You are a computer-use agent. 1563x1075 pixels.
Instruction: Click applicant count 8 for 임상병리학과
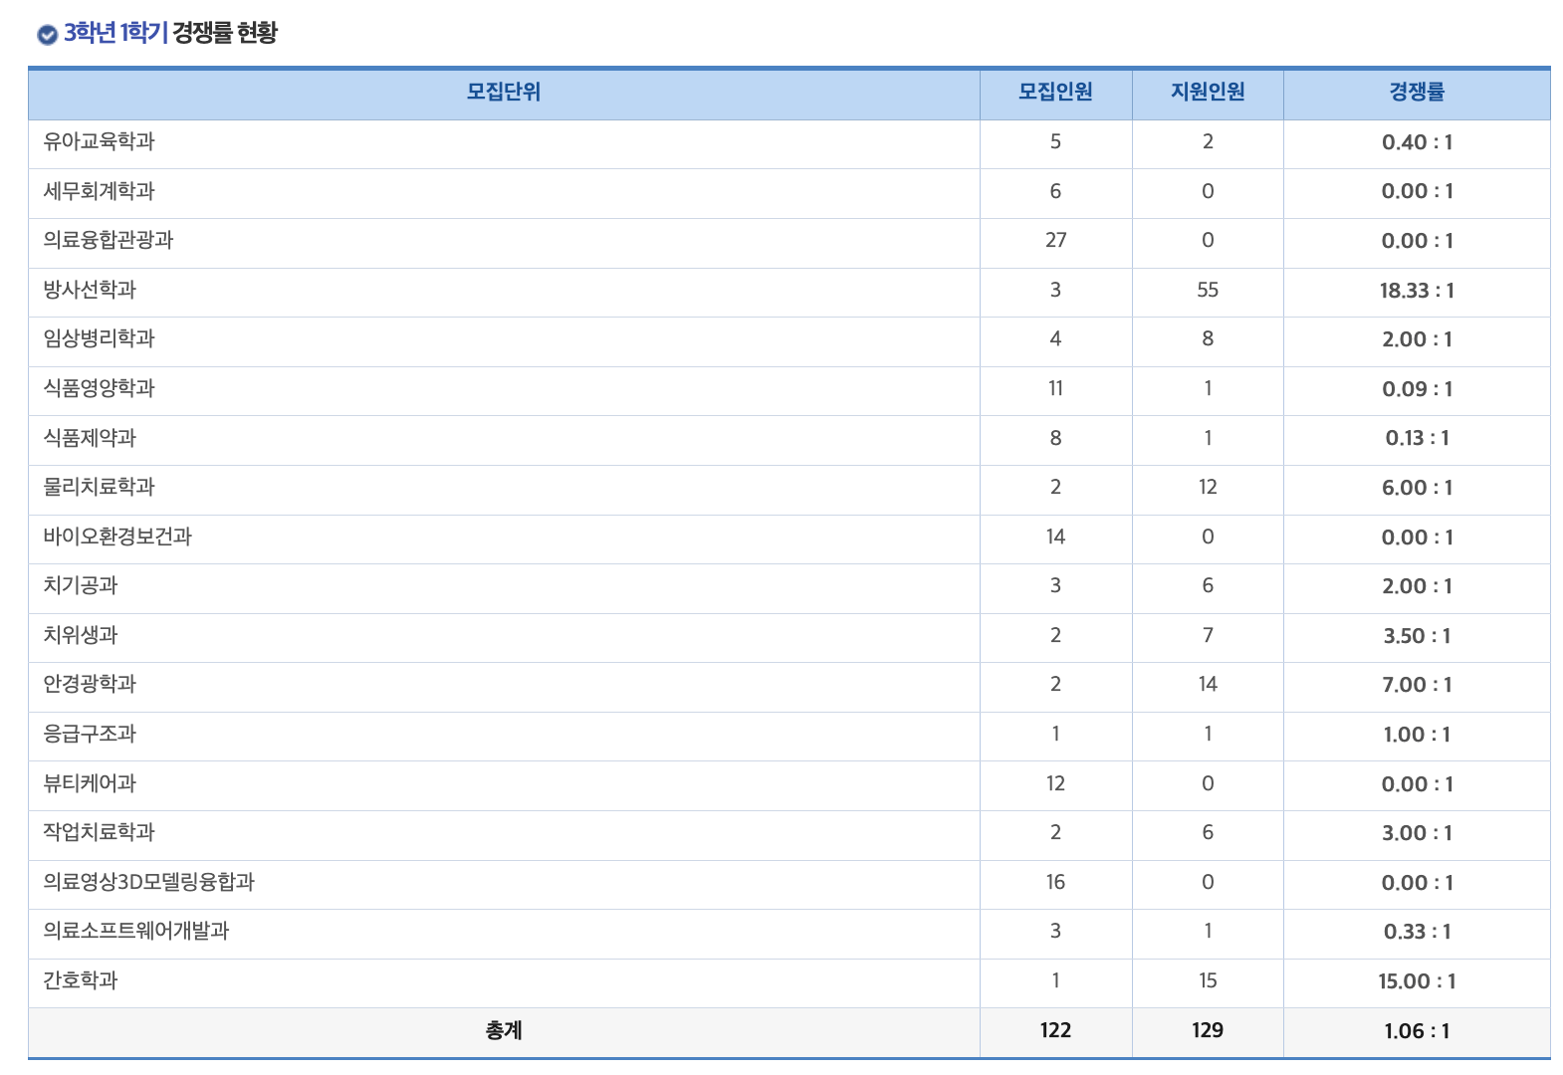pyautogui.click(x=1208, y=338)
